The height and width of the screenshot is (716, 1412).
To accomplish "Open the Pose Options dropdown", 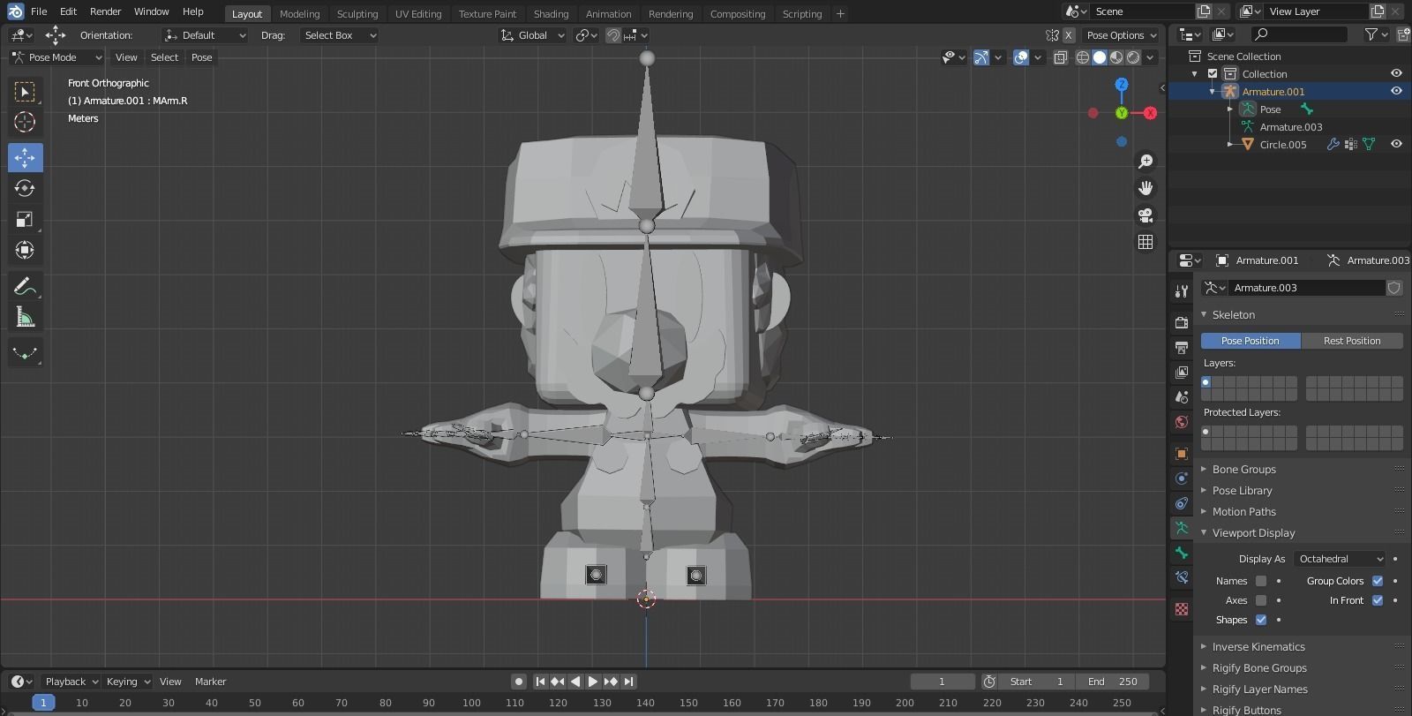I will coord(1121,35).
